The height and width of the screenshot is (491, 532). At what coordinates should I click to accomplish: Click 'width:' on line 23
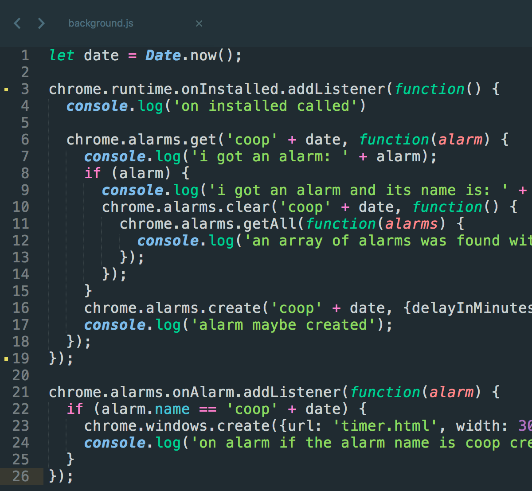(x=482, y=426)
